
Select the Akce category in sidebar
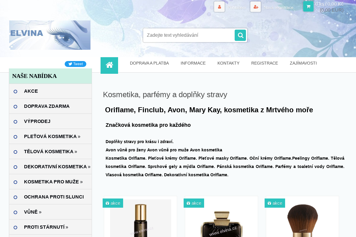pos(31,91)
